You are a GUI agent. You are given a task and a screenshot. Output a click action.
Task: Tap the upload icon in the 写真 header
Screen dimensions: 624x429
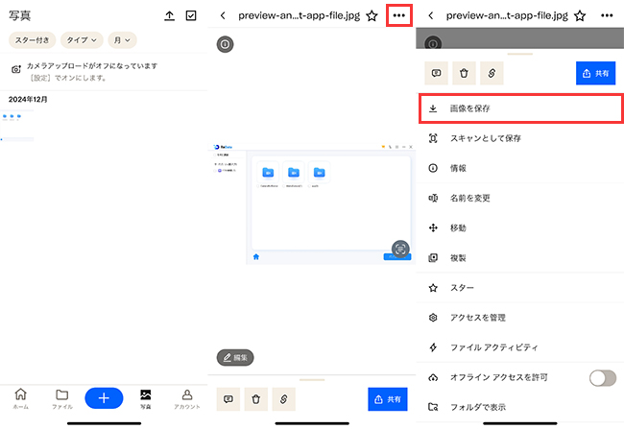pos(170,16)
